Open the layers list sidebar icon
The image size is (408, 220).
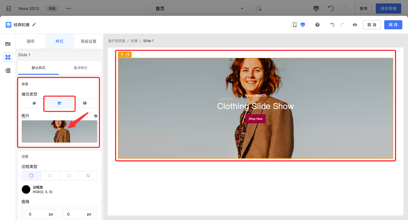tap(8, 71)
